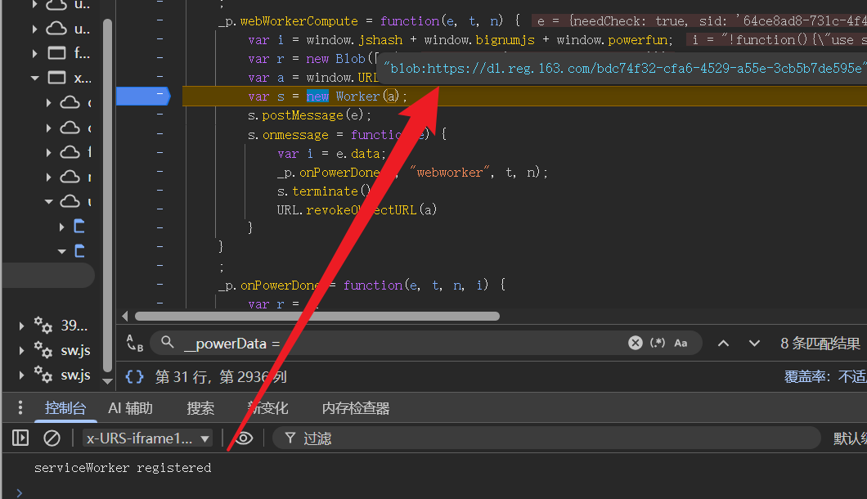This screenshot has height=499, width=867.
Task: Click the console prompt chevron
Action: [20, 493]
